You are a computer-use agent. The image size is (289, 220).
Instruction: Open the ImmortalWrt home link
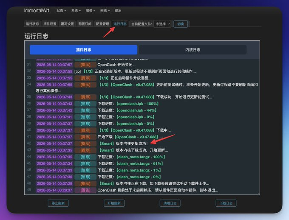pos(37,11)
